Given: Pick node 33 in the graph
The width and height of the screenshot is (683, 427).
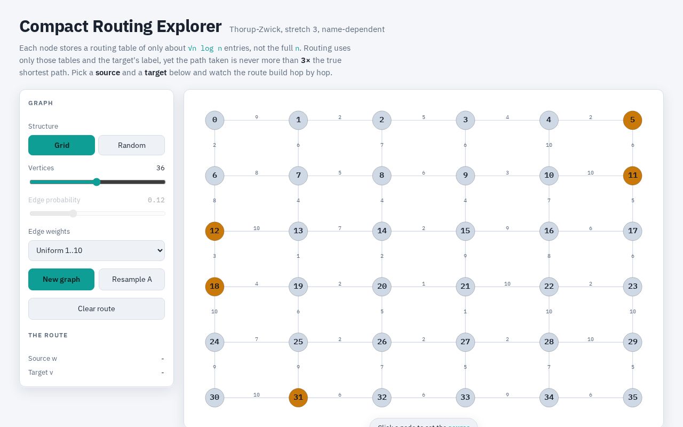Looking at the screenshot, I should click(465, 398).
